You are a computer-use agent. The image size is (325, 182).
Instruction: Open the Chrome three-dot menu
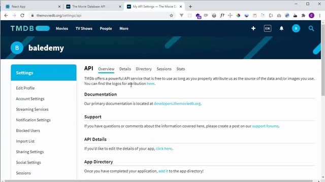319,16
